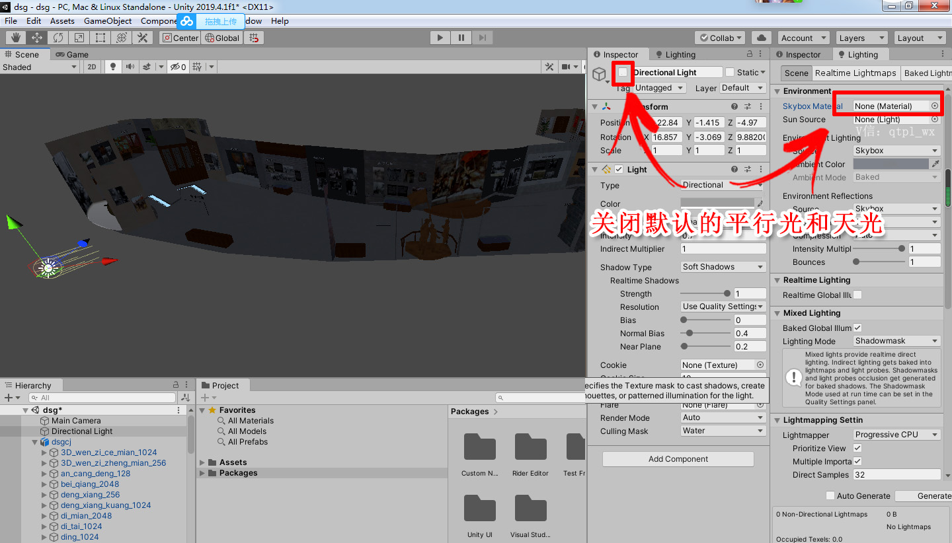Select the Hand tool
The height and width of the screenshot is (543, 952).
(16, 38)
